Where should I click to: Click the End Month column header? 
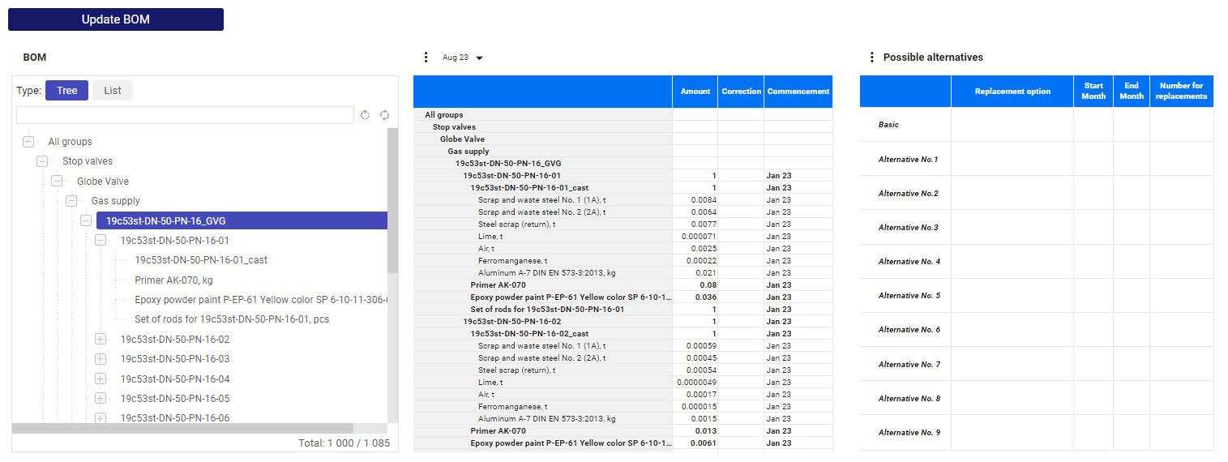[x=1132, y=92]
